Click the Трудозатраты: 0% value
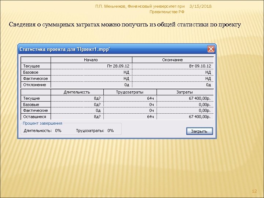Screen dimensions: 264x198 111,131
